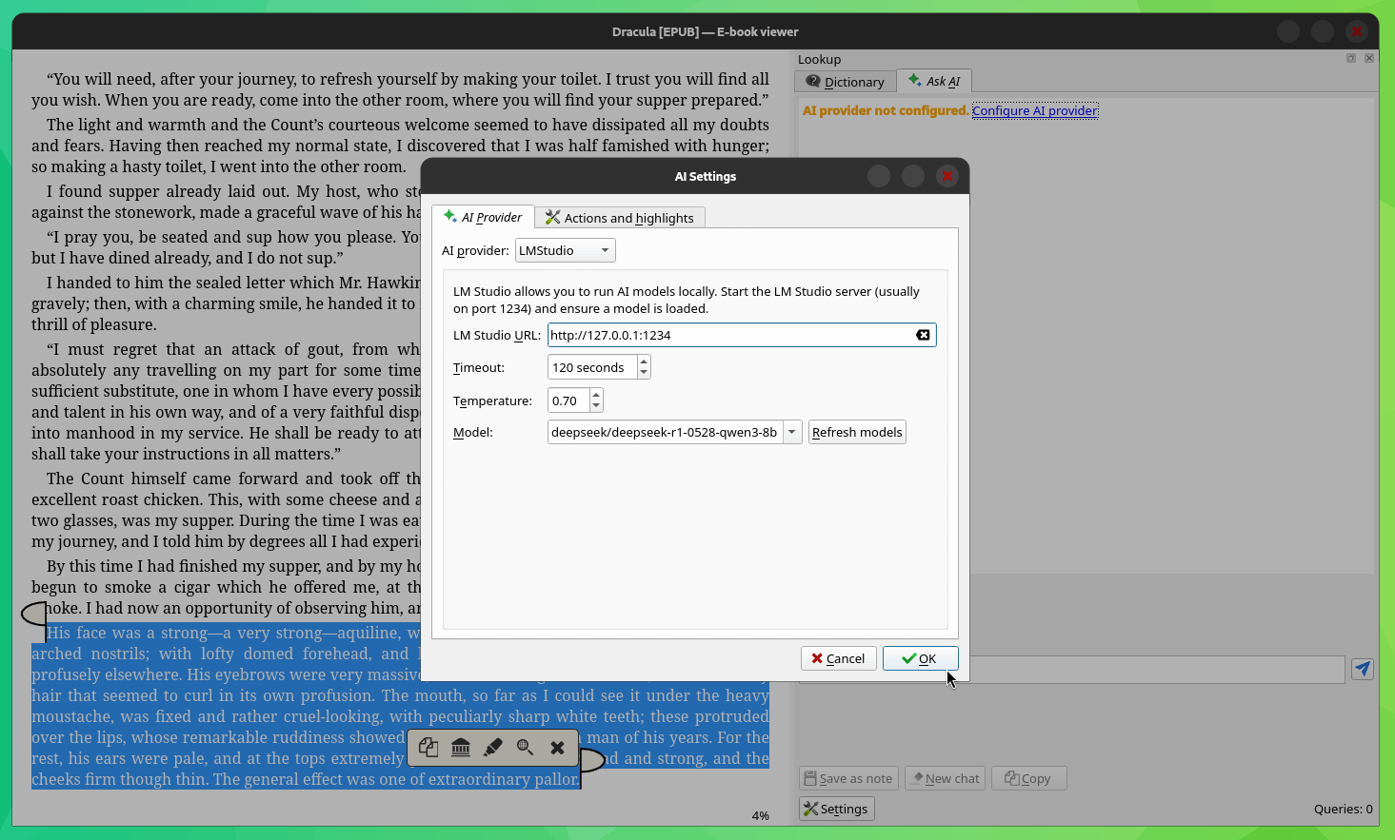Confirm settings with the OK button
This screenshot has width=1395, height=840.
point(920,658)
